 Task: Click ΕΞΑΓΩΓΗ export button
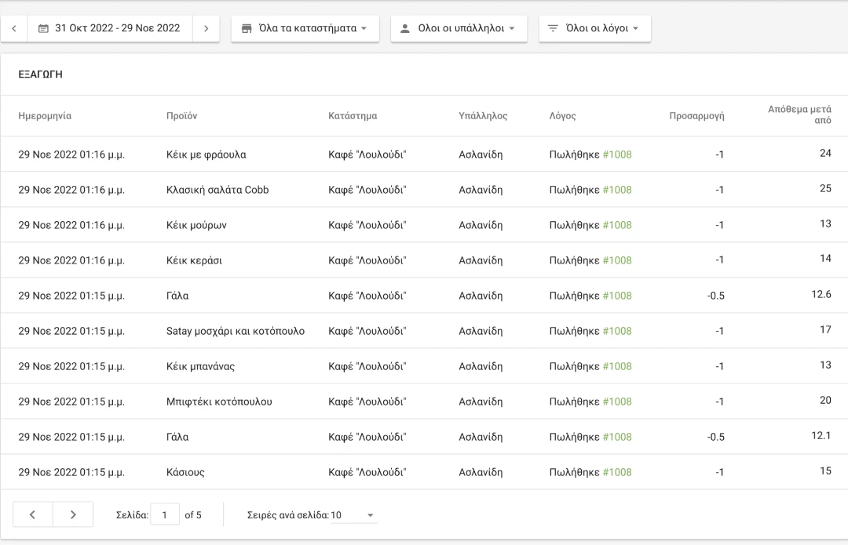tap(41, 74)
